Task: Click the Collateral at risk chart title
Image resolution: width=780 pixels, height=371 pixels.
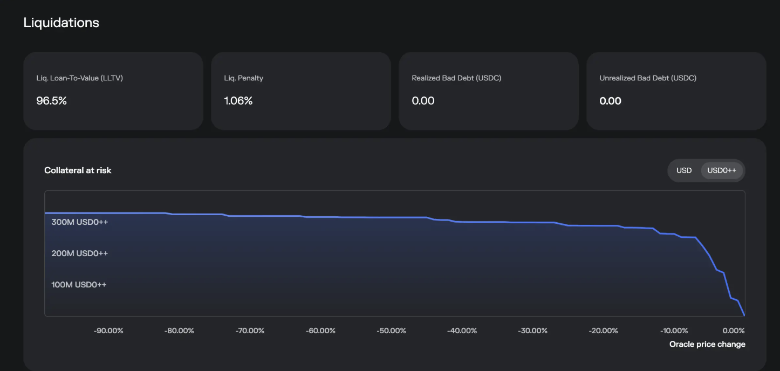Action: pos(78,170)
